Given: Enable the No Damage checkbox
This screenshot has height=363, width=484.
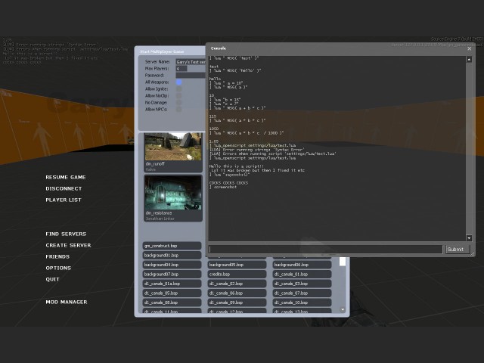Looking at the screenshot, I should pos(178,103).
